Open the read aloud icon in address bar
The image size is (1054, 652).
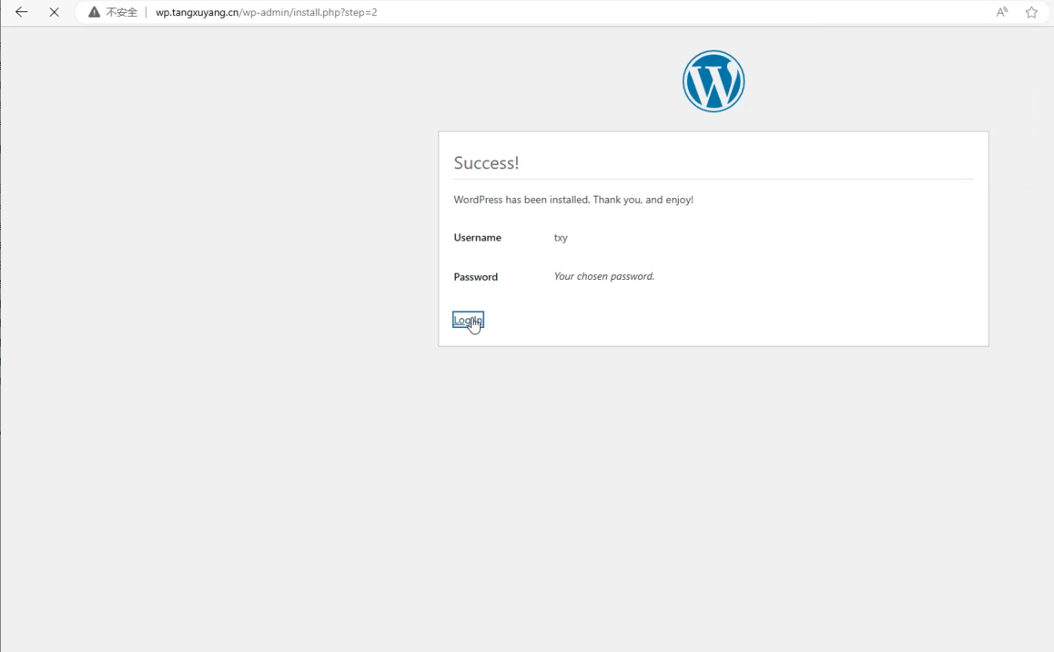pyautogui.click(x=1002, y=12)
